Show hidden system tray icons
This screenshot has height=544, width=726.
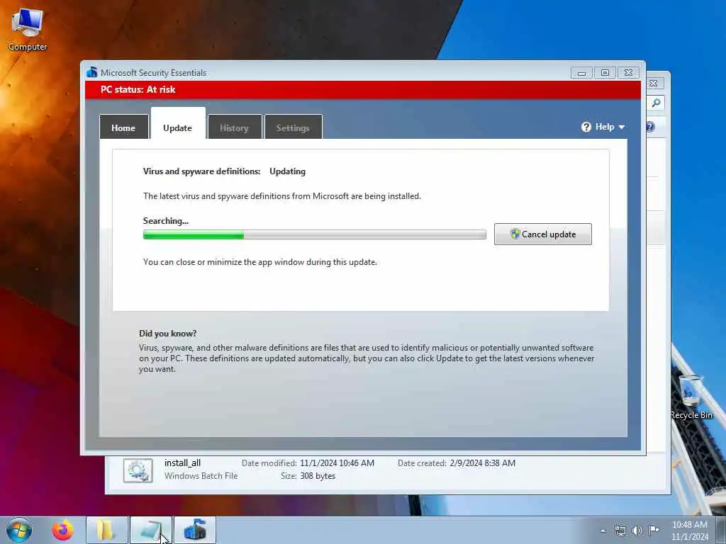coord(603,531)
